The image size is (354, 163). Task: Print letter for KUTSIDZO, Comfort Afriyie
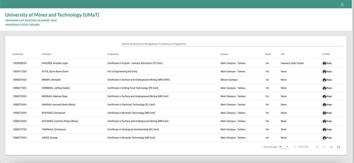327,121
